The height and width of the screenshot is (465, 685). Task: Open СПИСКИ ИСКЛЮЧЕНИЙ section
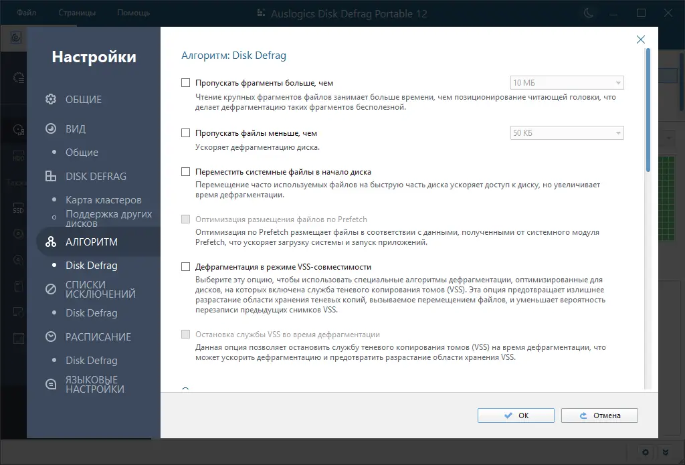[x=50, y=289]
